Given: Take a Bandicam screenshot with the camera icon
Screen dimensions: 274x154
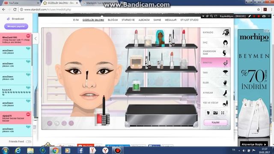Looking at the screenshot, I should (x=264, y=16).
